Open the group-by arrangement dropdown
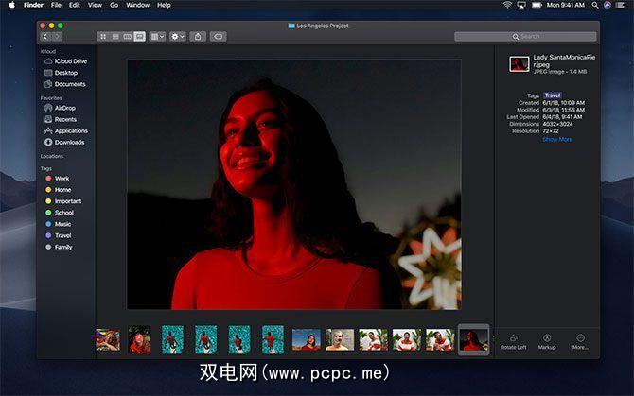This screenshot has width=634, height=396. (x=157, y=37)
